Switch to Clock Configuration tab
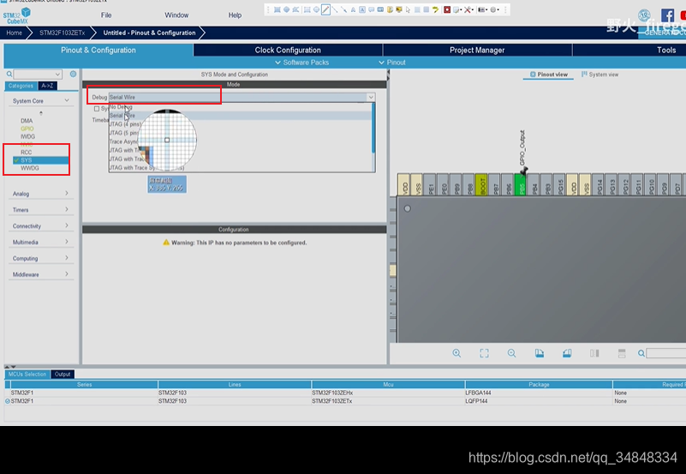 (288, 50)
